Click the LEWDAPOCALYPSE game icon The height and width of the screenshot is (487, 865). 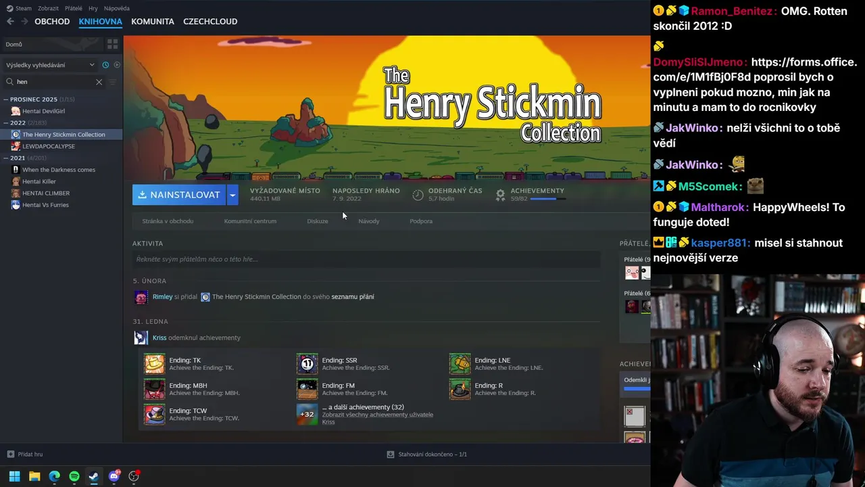coord(16,146)
